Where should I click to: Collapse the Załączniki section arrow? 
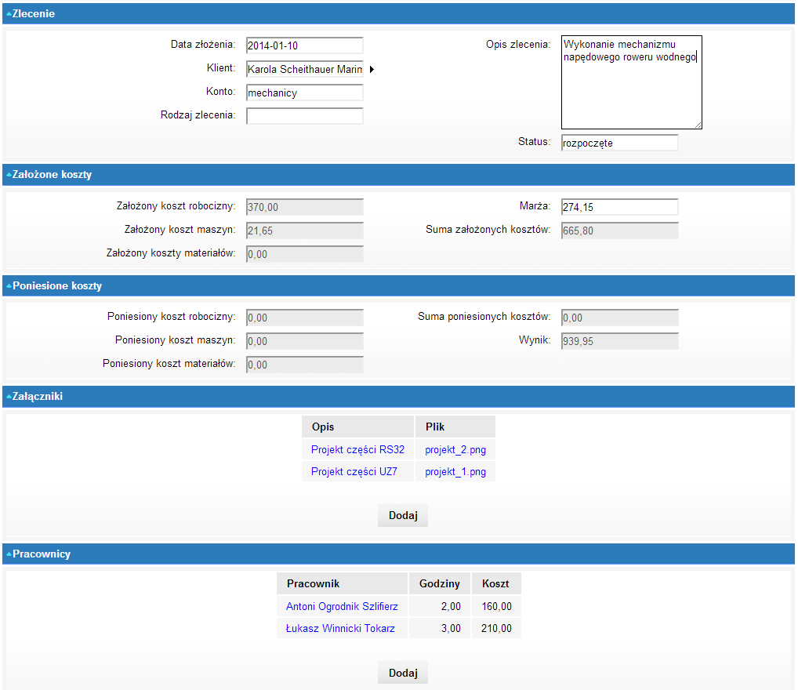(x=9, y=397)
